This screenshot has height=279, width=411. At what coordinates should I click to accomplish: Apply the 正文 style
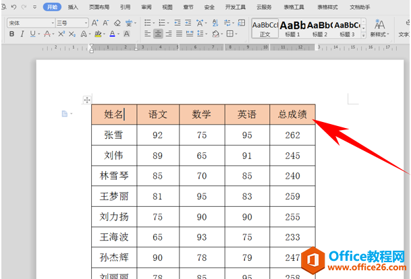coord(265,28)
